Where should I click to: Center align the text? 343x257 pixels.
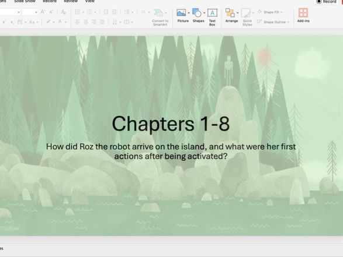click(86, 22)
